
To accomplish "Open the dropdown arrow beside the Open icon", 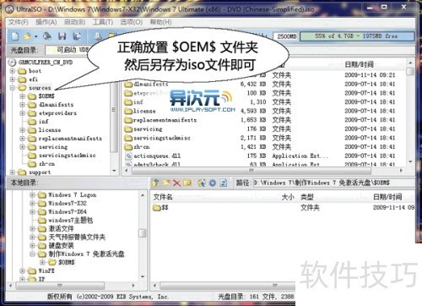I will coord(35,36).
